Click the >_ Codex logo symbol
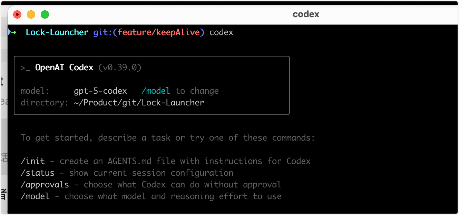Viewport: 459px width, 215px height. coord(26,68)
